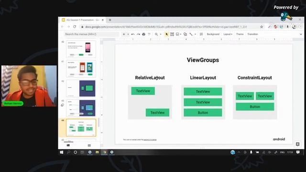The image size is (306, 172).
Task: Open the new slide layout dropdown arrow
Action: point(128,34)
